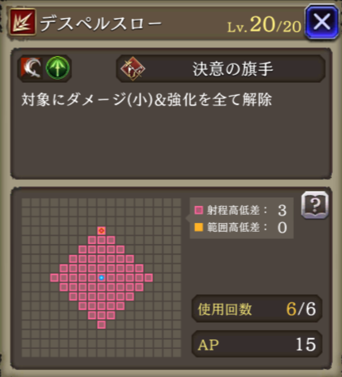Select the 決意の旗手 job label

click(232, 69)
